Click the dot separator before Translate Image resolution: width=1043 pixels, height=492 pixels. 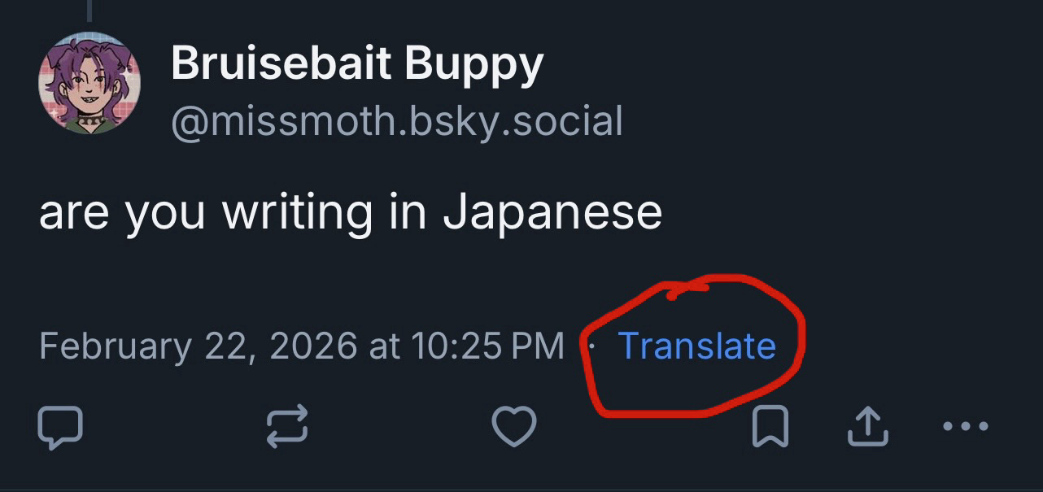point(591,346)
